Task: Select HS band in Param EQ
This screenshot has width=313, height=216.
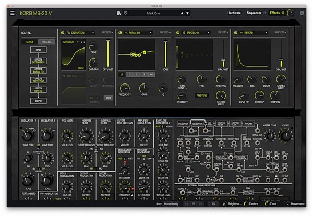Action: tap(151, 75)
